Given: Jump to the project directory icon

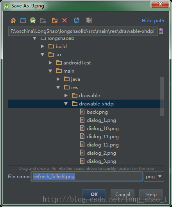Looking at the screenshot, I should pyautogui.click(x=33, y=20).
